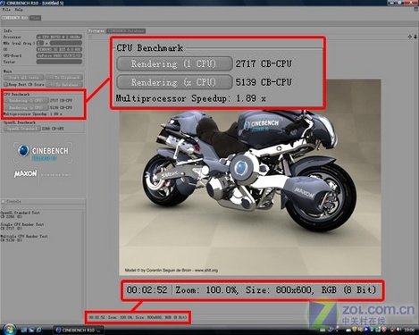Click the move-panel arrows icon near picture view

pos(410,37)
